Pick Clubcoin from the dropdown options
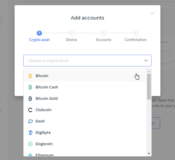This screenshot has height=160, width=175. tap(85, 110)
